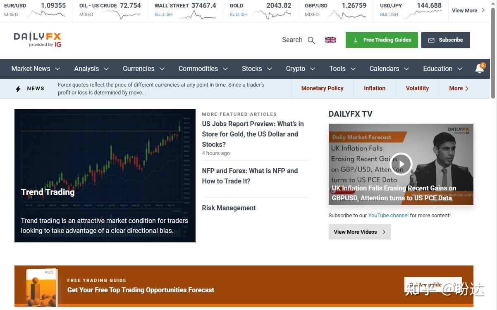Click View More in the ticker bar
497x310 pixels.
(x=468, y=11)
